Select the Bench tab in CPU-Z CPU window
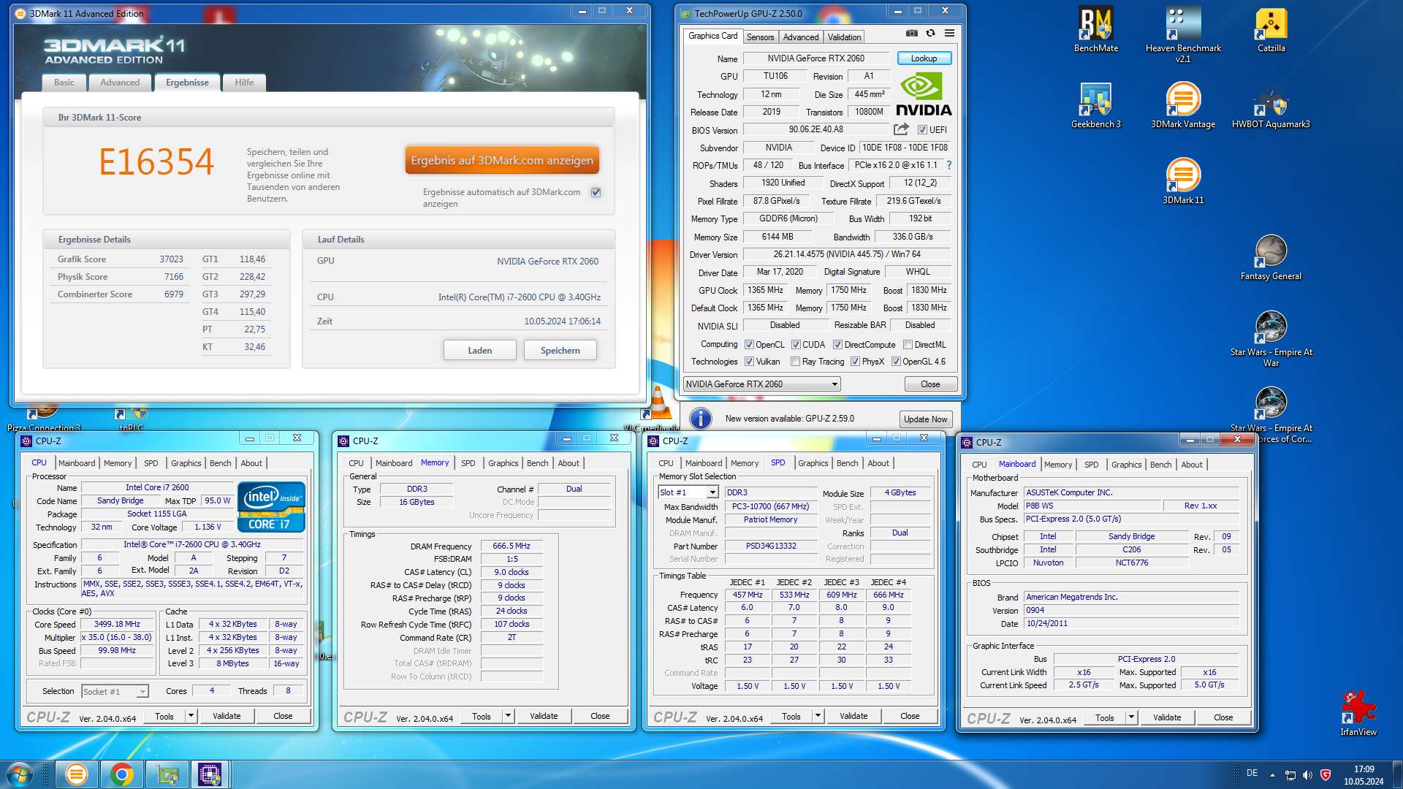This screenshot has width=1403, height=789. tap(220, 463)
